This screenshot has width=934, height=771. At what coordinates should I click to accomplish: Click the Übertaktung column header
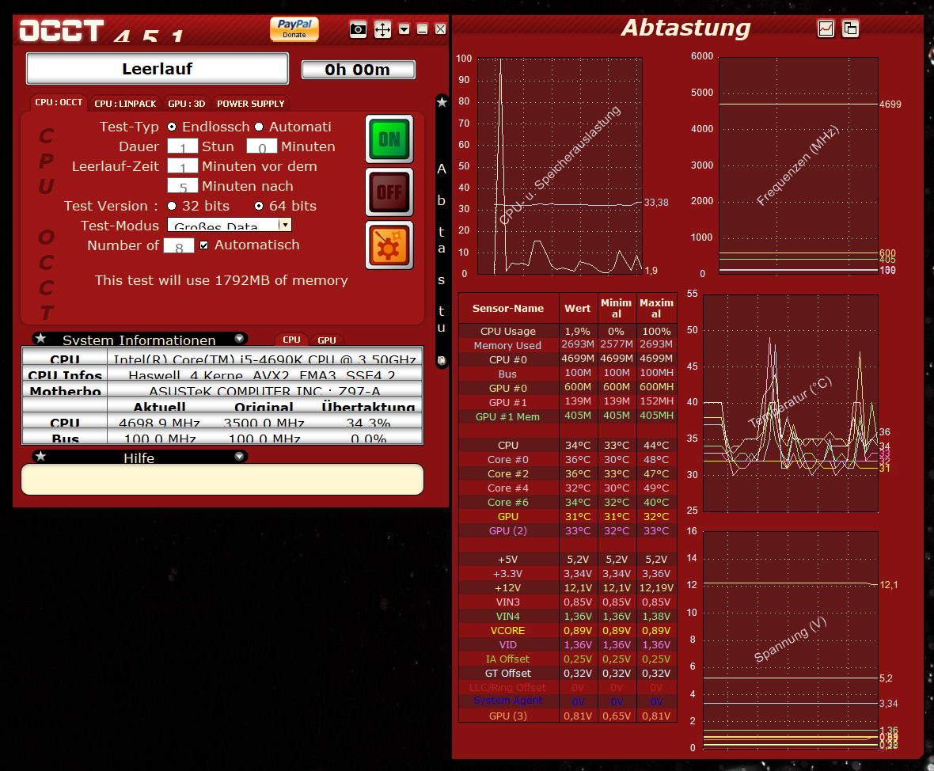[368, 407]
